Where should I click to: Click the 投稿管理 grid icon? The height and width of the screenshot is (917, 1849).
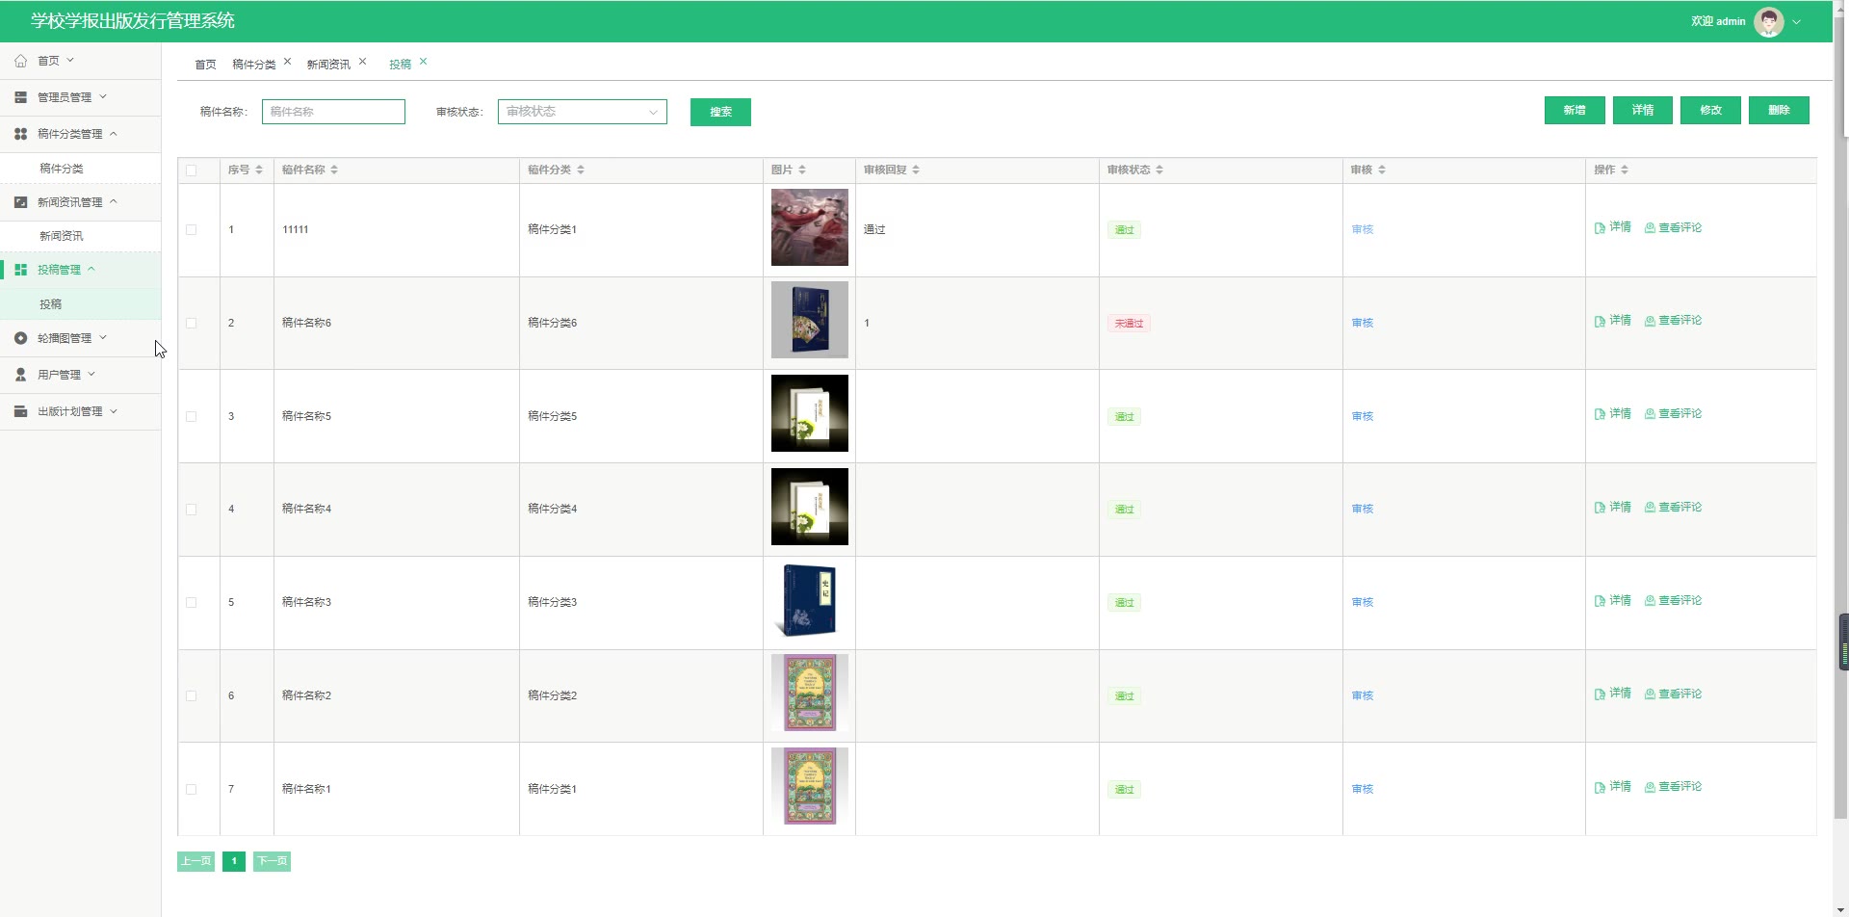(20, 270)
